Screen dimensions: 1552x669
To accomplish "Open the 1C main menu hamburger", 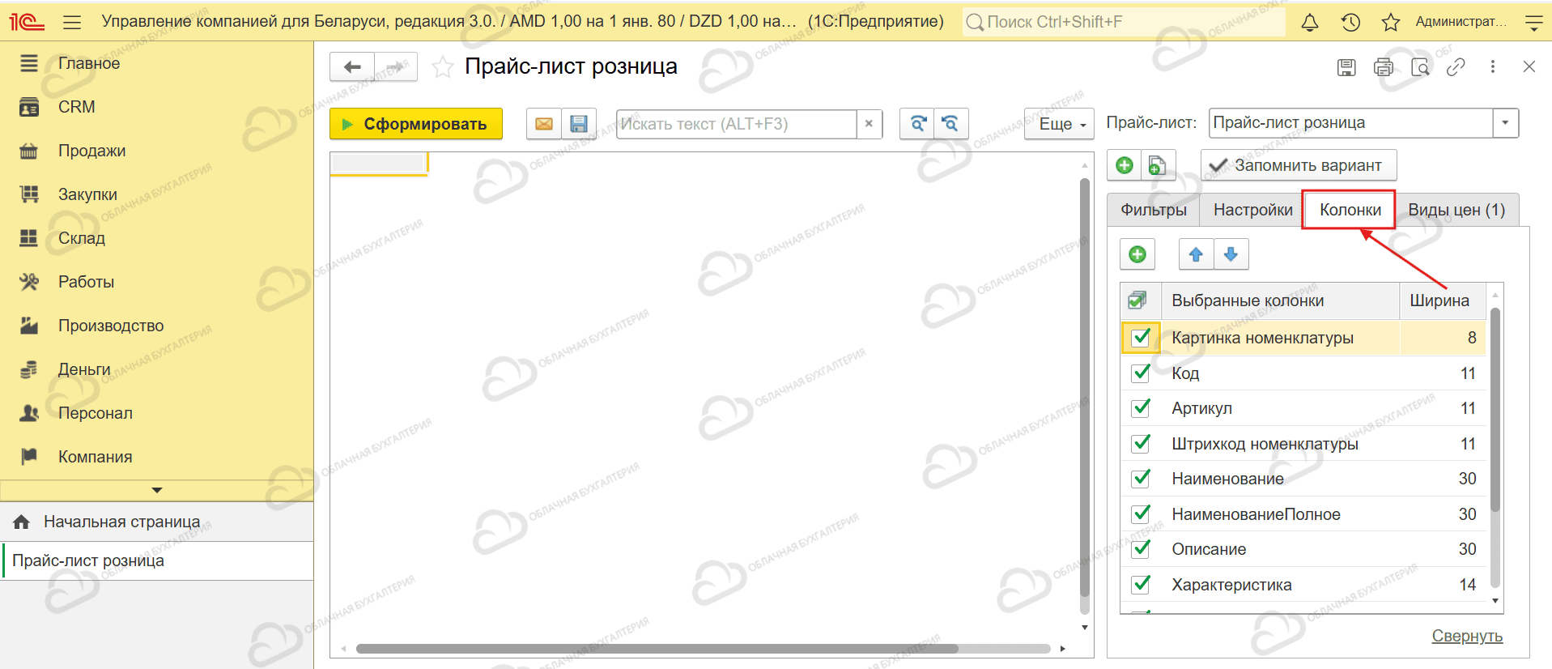I will (72, 22).
